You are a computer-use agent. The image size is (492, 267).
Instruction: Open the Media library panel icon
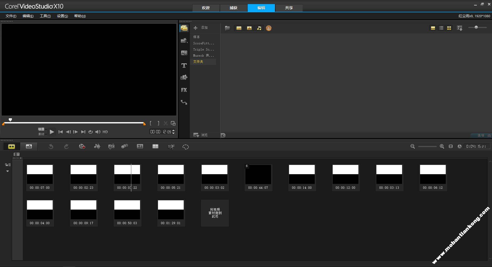click(184, 28)
